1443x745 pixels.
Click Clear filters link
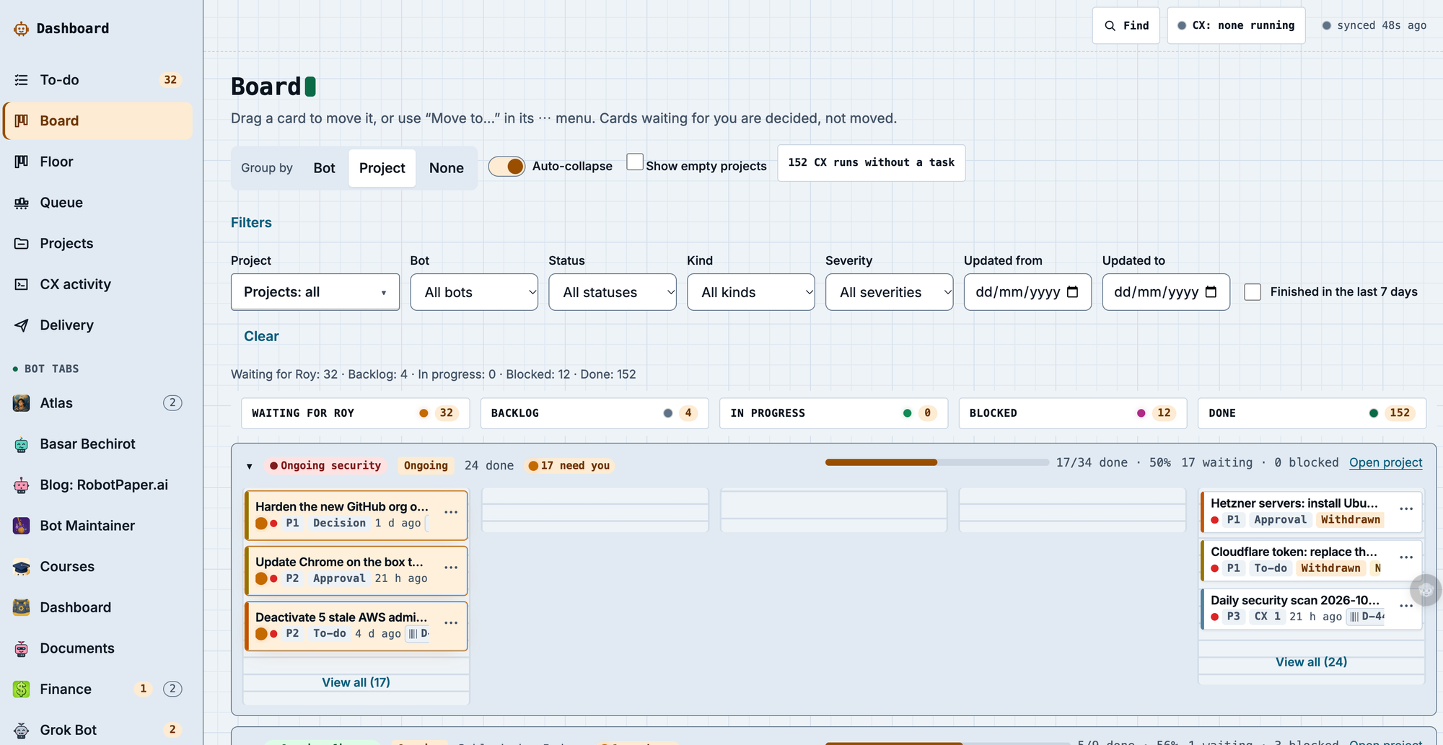click(x=261, y=336)
